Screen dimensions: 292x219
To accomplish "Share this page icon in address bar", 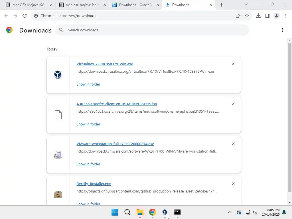I will pos(238,16).
